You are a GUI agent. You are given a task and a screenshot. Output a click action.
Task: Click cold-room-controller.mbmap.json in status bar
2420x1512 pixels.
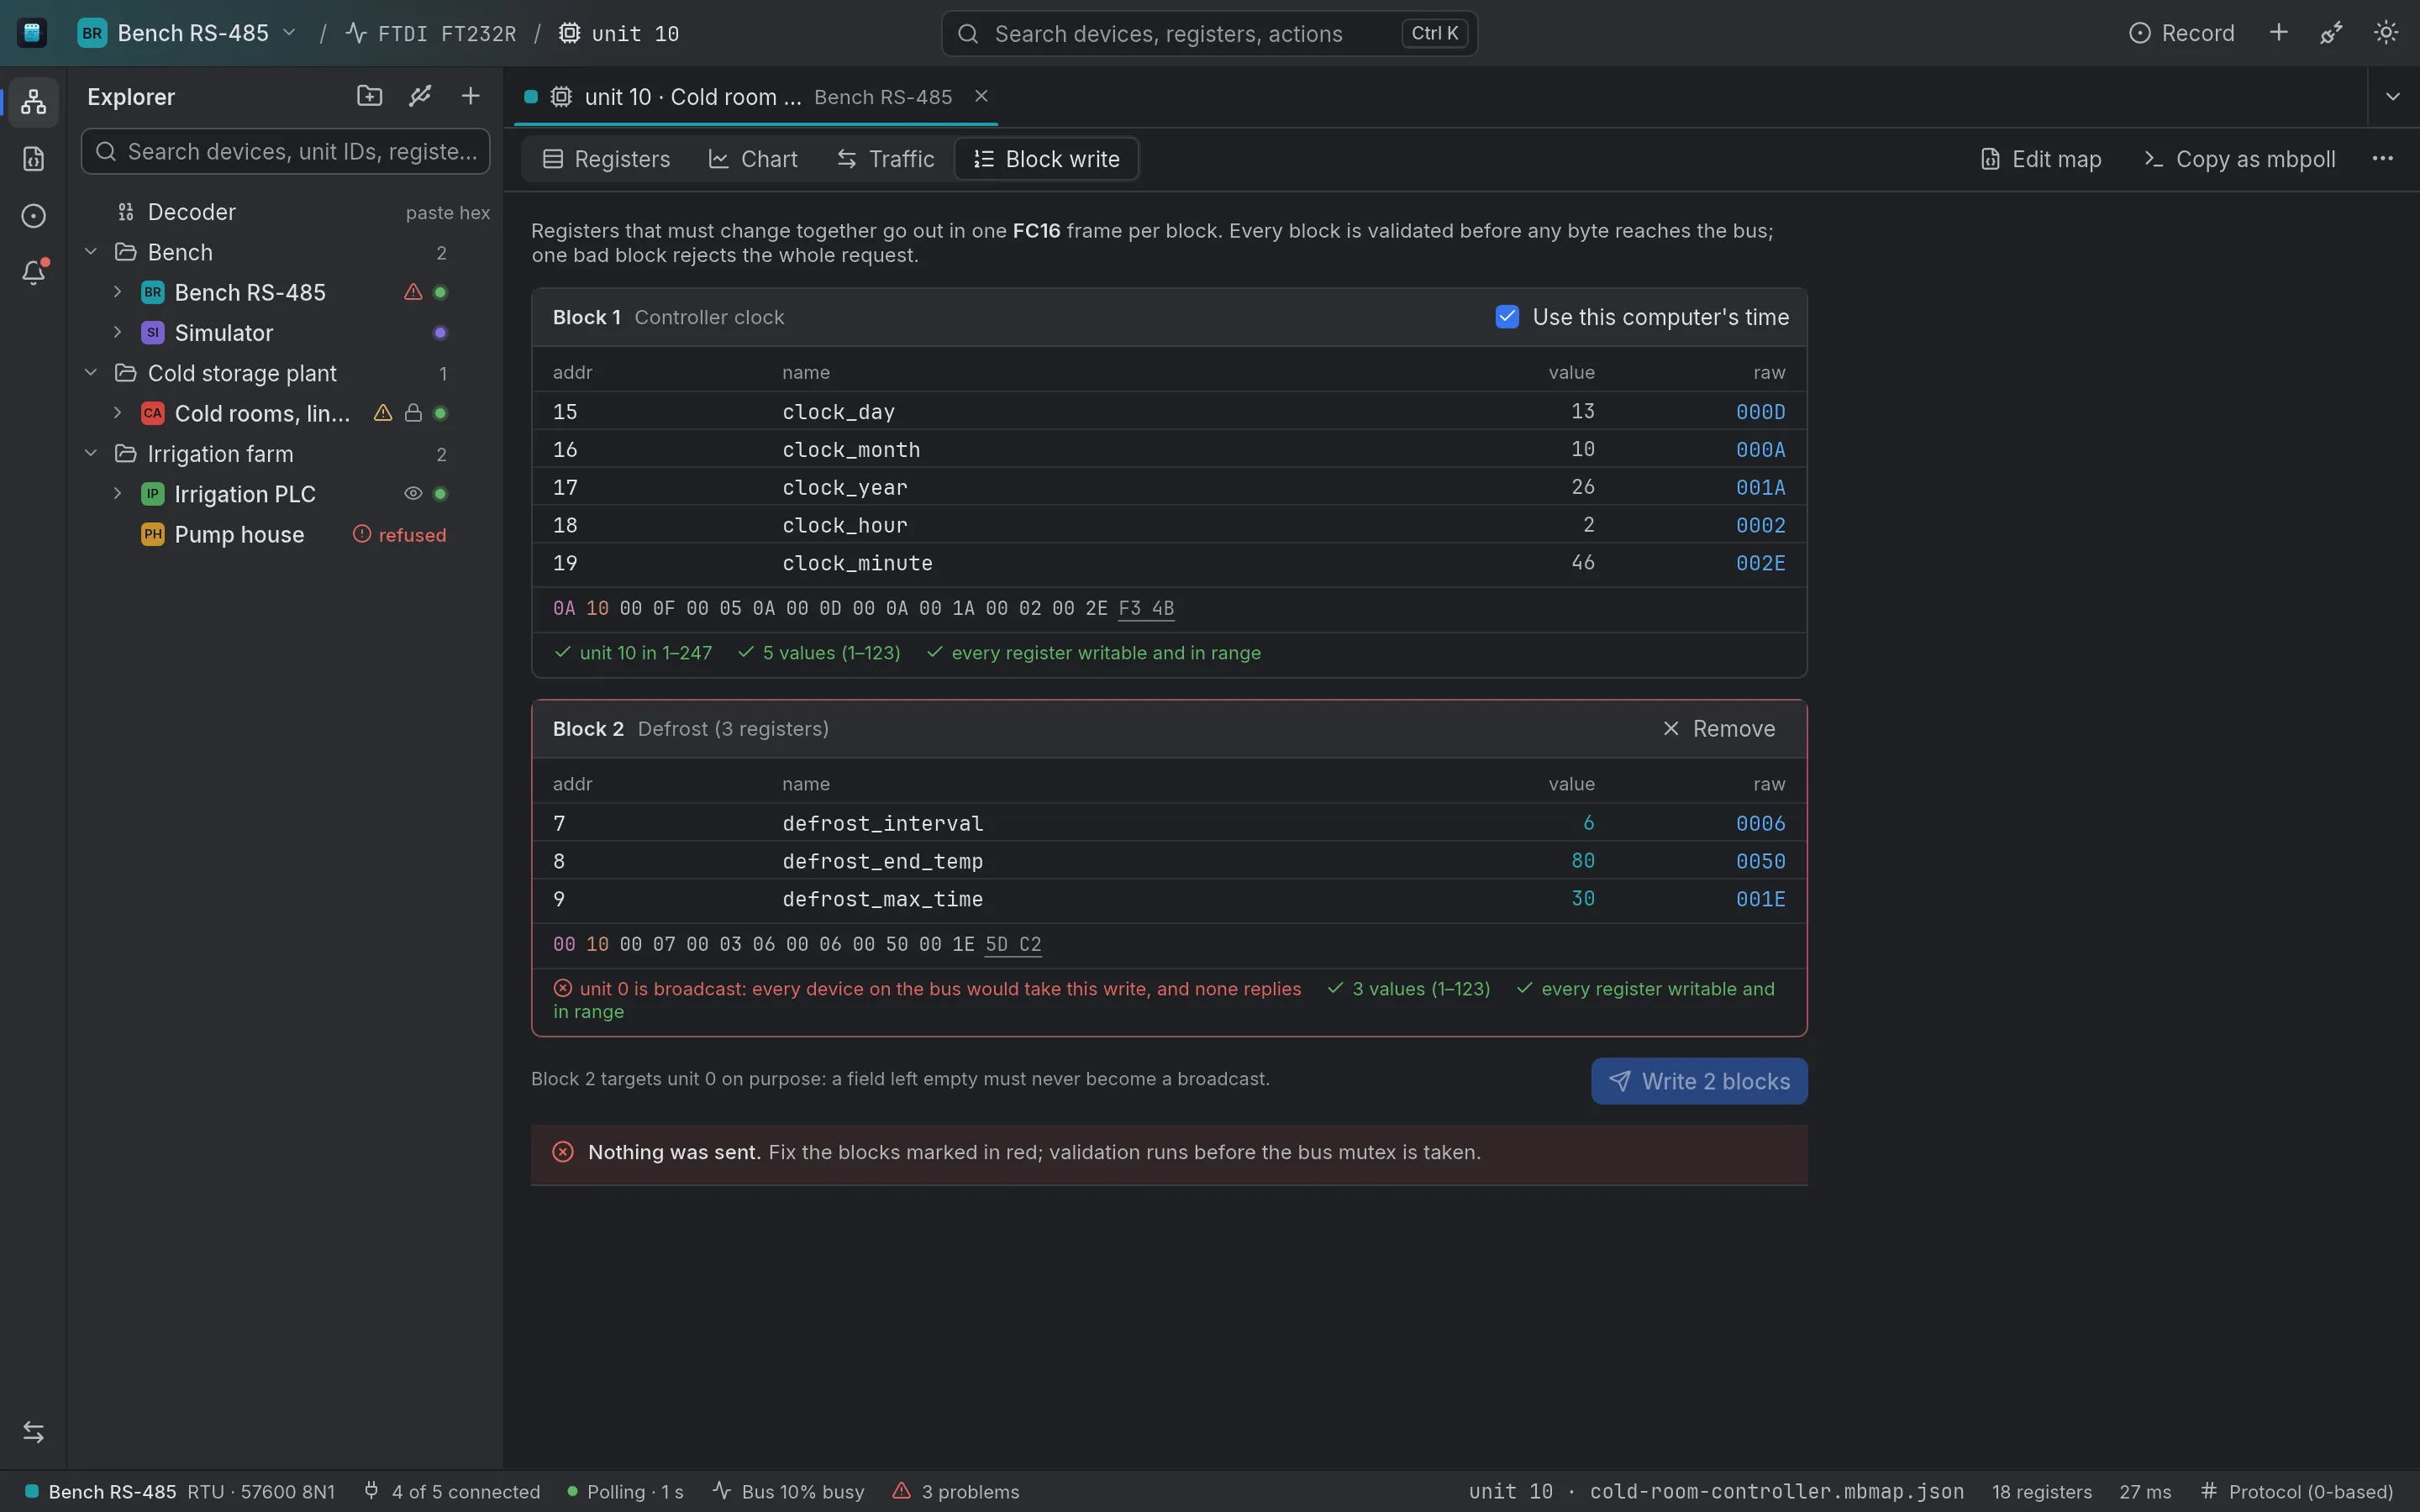coord(1777,1491)
